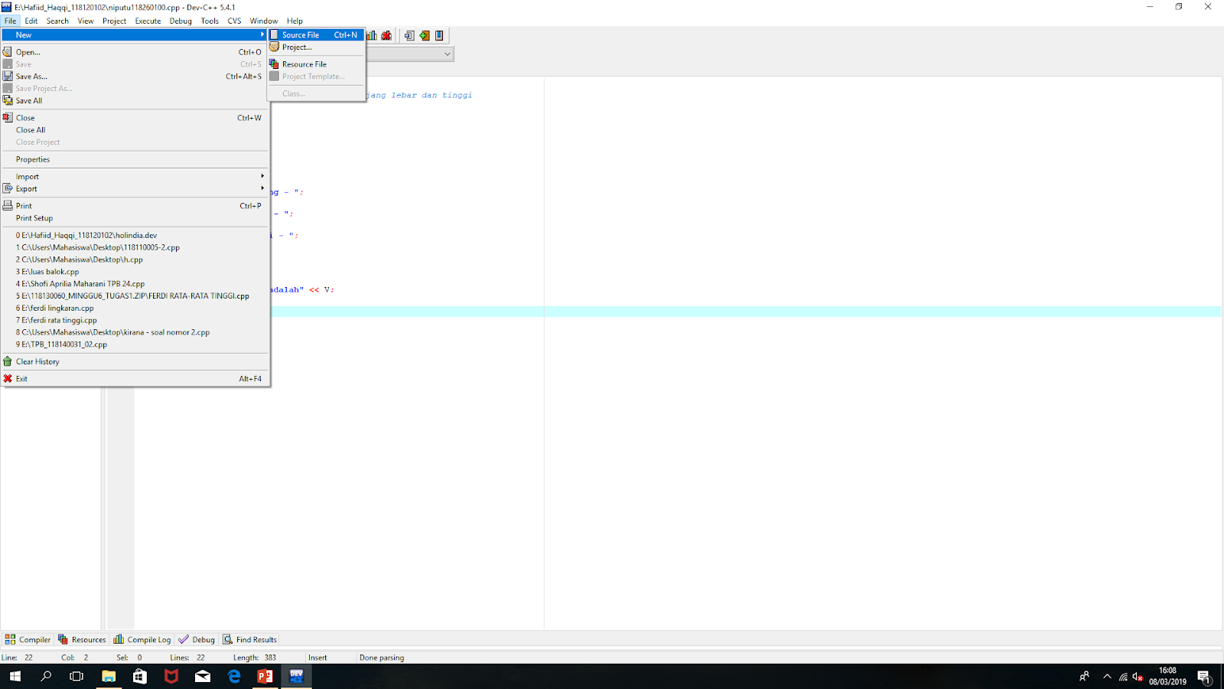Open recent file ferdi rata tinggi.cpp

[135, 320]
